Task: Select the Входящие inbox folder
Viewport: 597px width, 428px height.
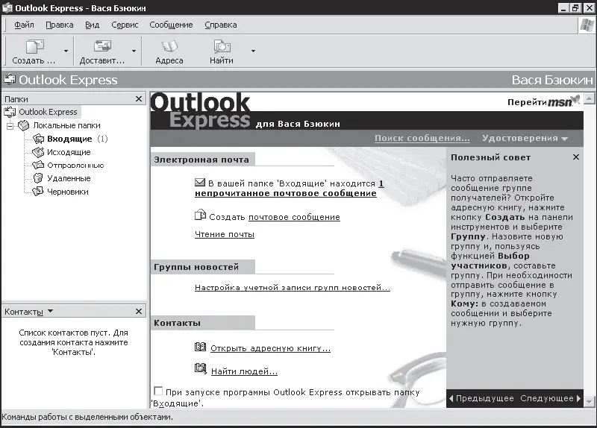Action: pyautogui.click(x=69, y=139)
